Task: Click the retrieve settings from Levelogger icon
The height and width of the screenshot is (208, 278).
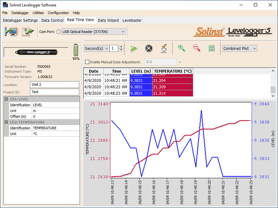Action: click(x=11, y=32)
